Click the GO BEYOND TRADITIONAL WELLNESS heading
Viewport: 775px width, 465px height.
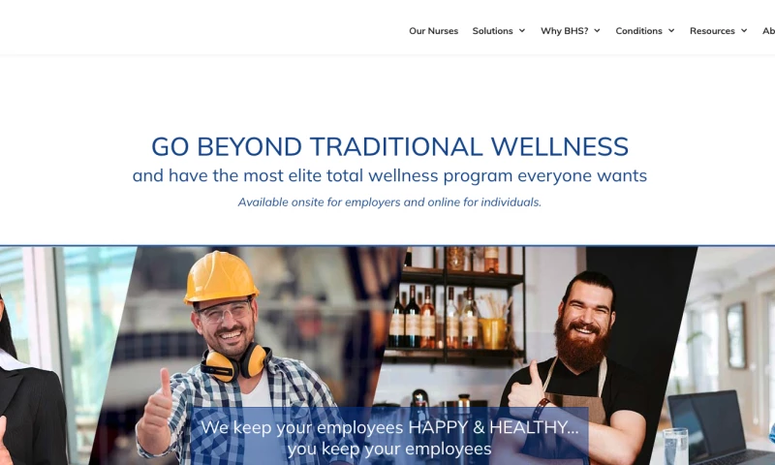[389, 146]
